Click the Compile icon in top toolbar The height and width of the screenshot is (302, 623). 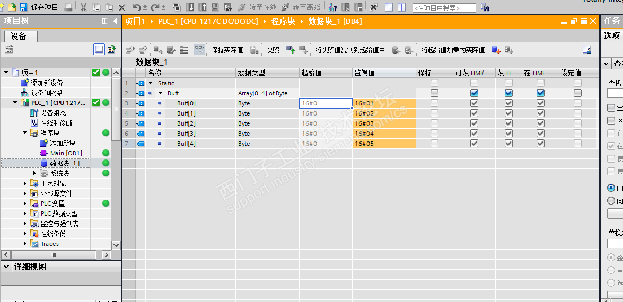coord(177,7)
